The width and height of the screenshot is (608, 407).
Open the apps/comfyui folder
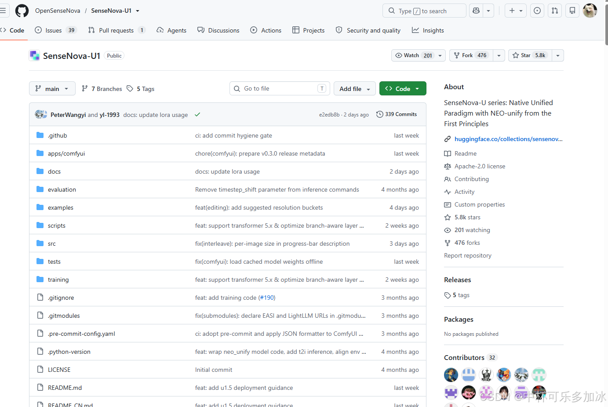tap(66, 153)
